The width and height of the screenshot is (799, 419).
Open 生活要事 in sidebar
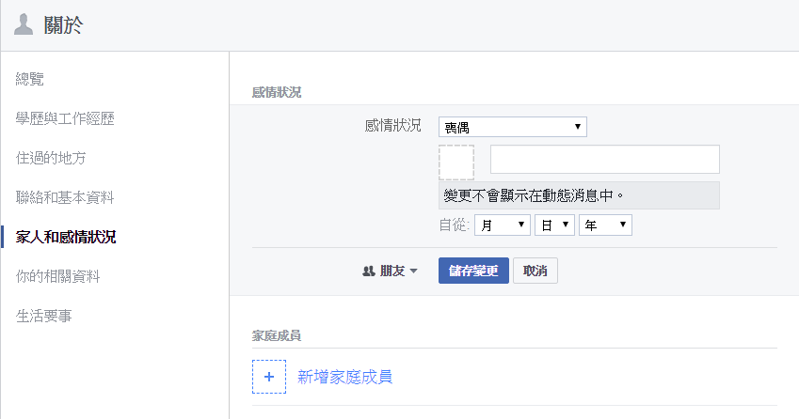pos(44,316)
